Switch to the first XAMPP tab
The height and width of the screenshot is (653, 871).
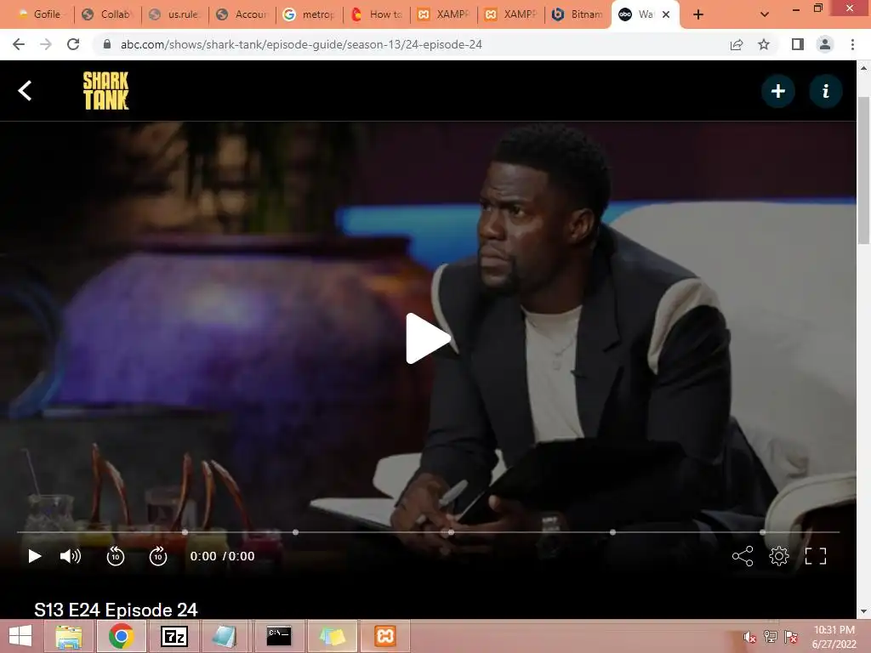pos(444,14)
